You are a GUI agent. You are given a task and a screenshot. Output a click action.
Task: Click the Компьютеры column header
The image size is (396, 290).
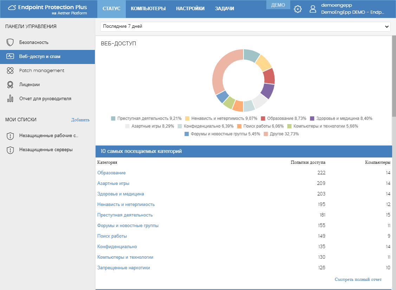378,162
